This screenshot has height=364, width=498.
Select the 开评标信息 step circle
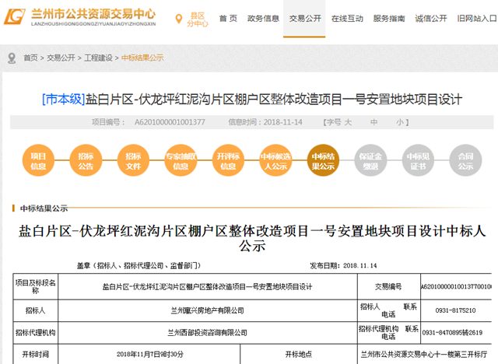(228, 161)
